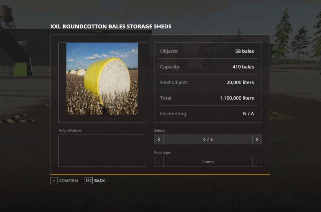Click the left arrow to select previous object
321x212 pixels.
pyautogui.click(x=159, y=139)
